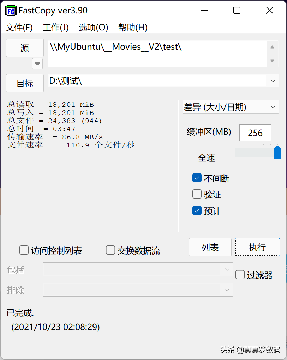Click the 列表 listing button
Screen dimensions: 287x360
click(210, 247)
